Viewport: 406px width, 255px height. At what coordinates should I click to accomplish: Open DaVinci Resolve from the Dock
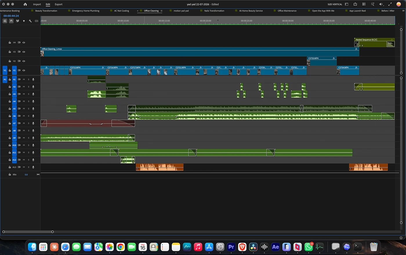(x=253, y=247)
